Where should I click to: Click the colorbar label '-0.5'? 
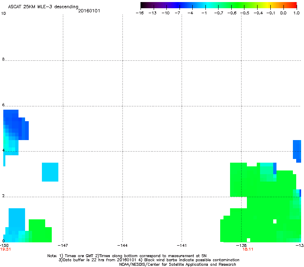tap(245, 13)
